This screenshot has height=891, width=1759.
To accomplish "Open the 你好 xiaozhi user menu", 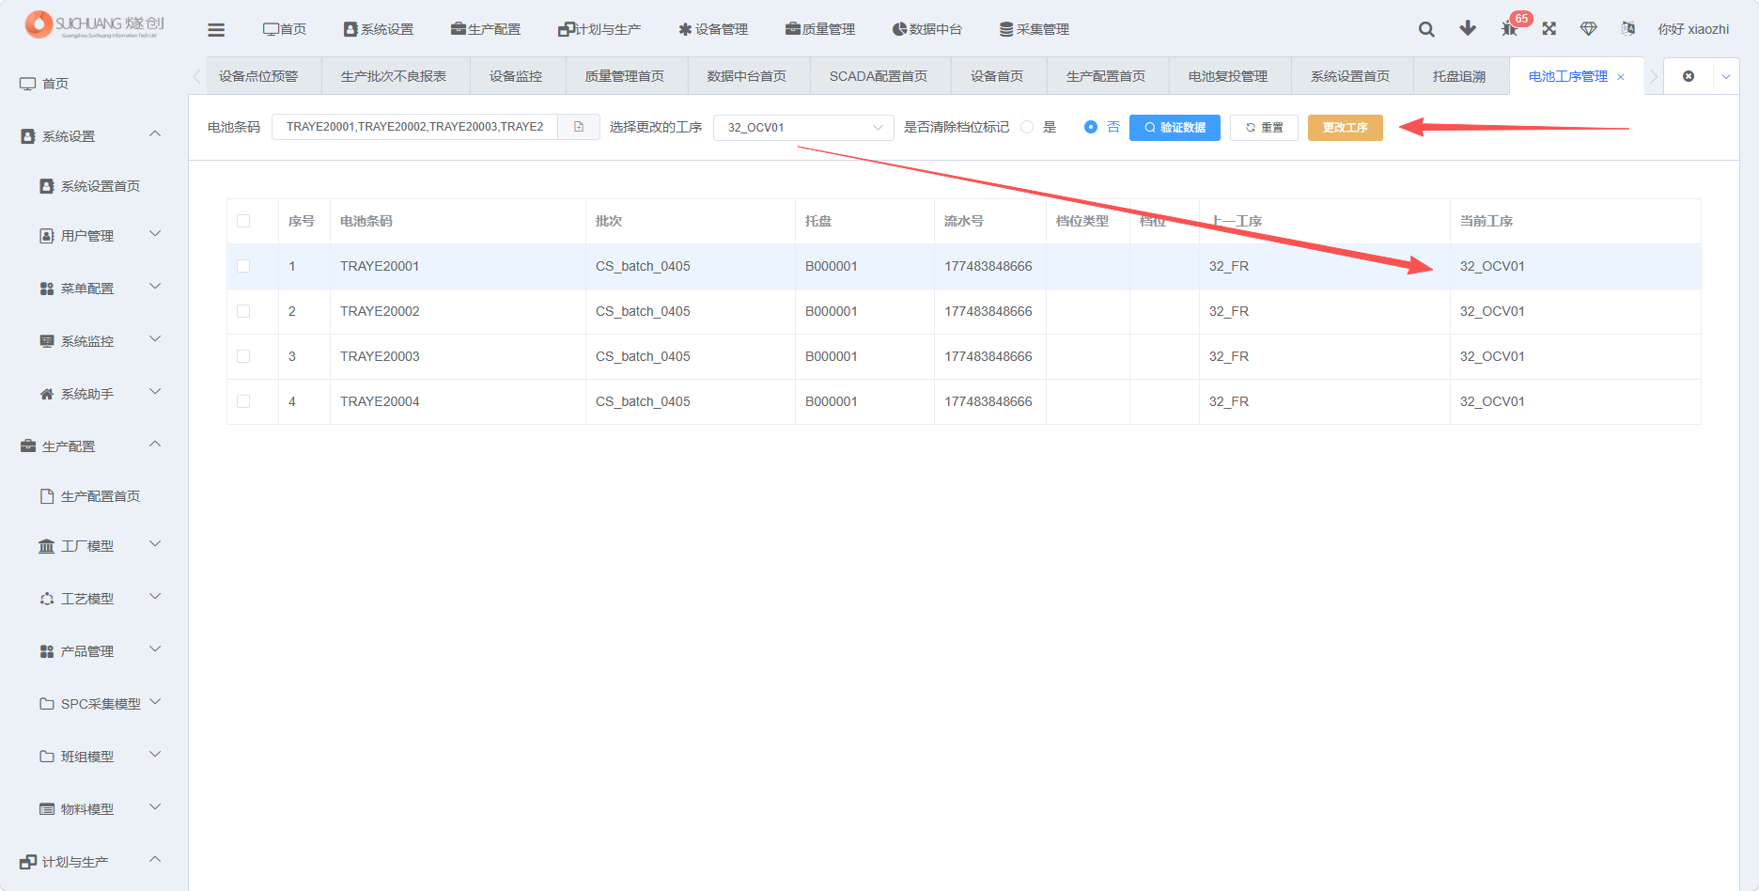I will click(x=1693, y=29).
